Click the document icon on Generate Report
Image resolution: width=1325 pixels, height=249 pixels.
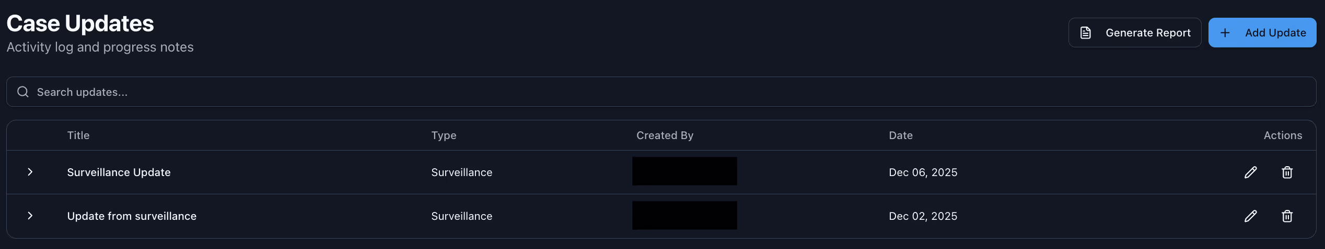click(x=1086, y=33)
